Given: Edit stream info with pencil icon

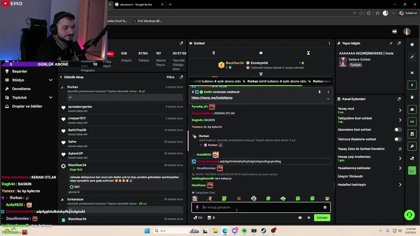Looking at the screenshot, I should click(x=391, y=43).
